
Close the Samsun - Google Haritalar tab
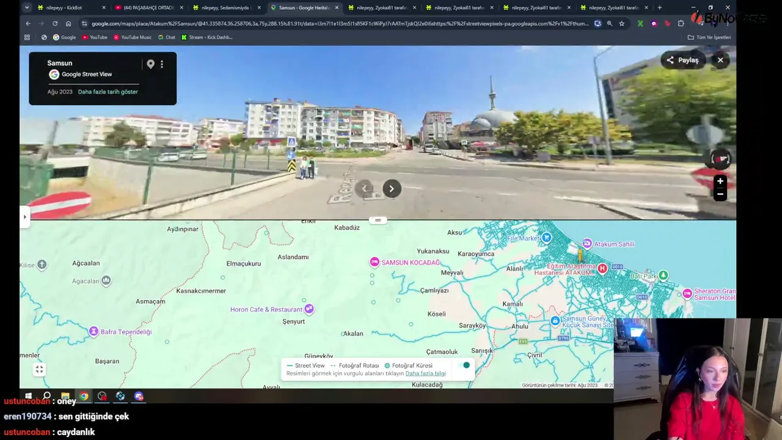[x=337, y=8]
